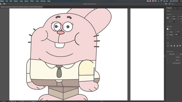182x102 pixels.
Task: Click the macOS volume icon in menu bar
Action: (x=167, y=1)
